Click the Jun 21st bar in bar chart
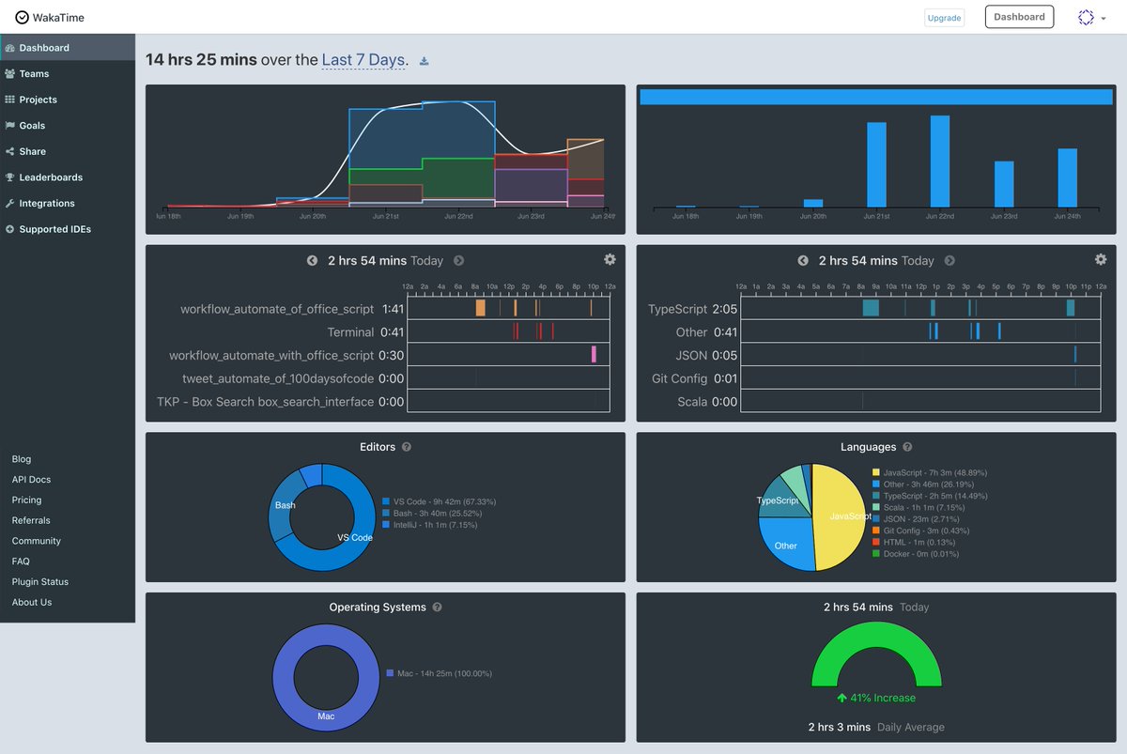The image size is (1127, 754). pos(876,165)
